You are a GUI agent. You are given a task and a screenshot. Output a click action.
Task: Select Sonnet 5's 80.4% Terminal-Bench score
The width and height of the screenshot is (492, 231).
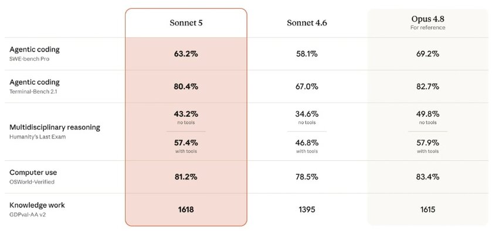point(186,87)
